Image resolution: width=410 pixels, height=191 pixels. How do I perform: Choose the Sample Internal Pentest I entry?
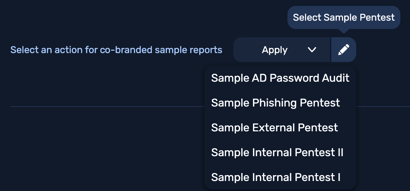(x=276, y=177)
